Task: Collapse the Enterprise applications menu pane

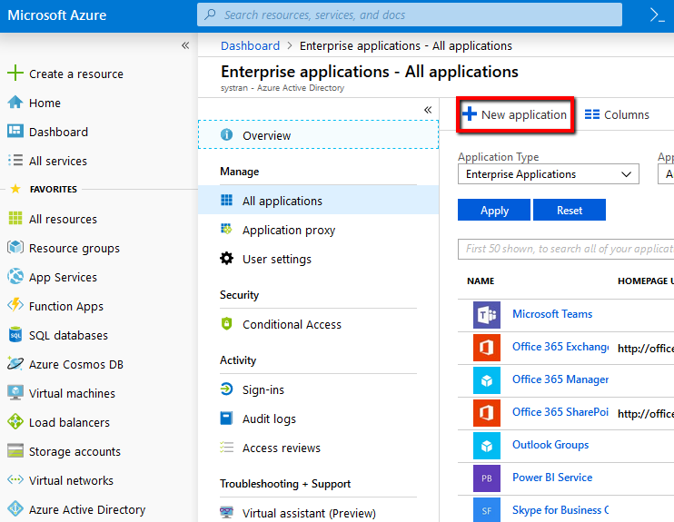Action: point(428,110)
